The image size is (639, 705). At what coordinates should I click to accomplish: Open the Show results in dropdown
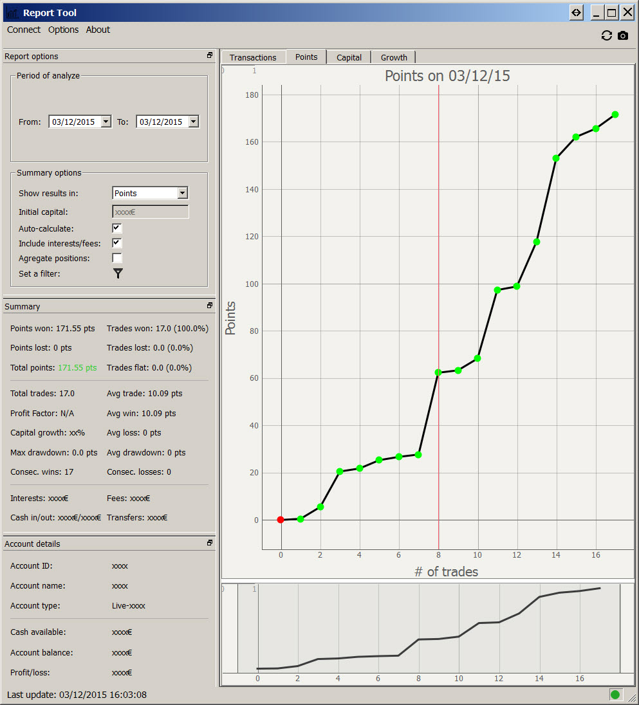182,193
